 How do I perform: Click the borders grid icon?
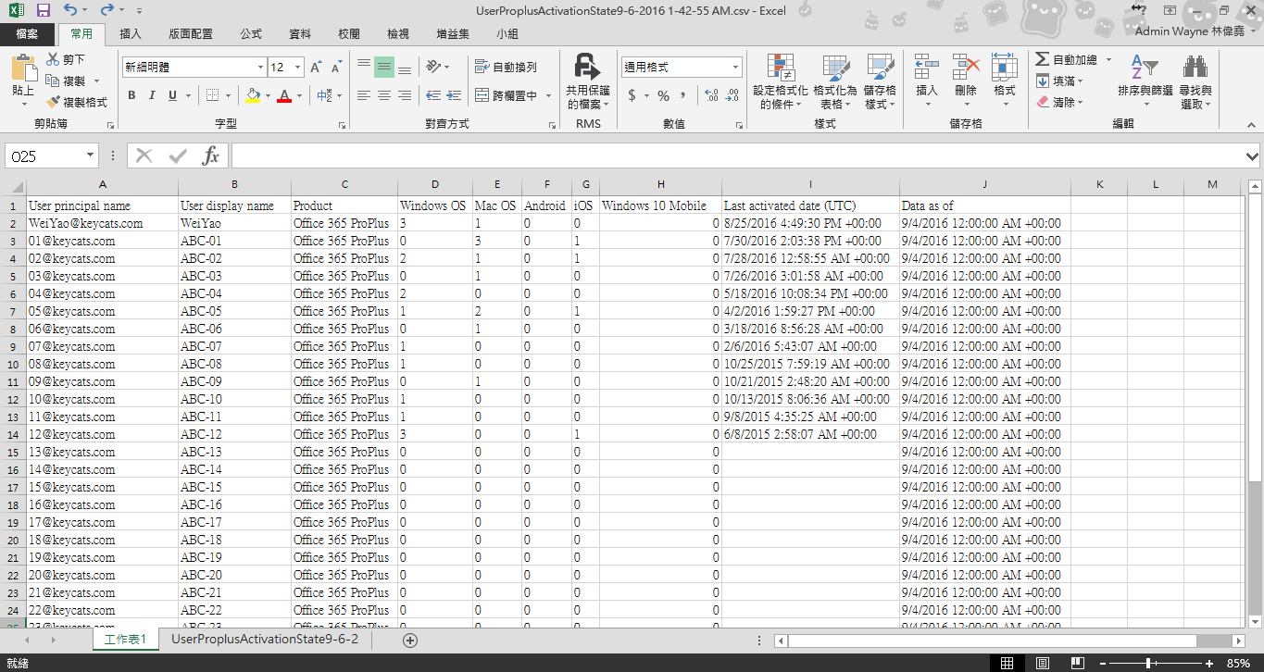point(213,95)
